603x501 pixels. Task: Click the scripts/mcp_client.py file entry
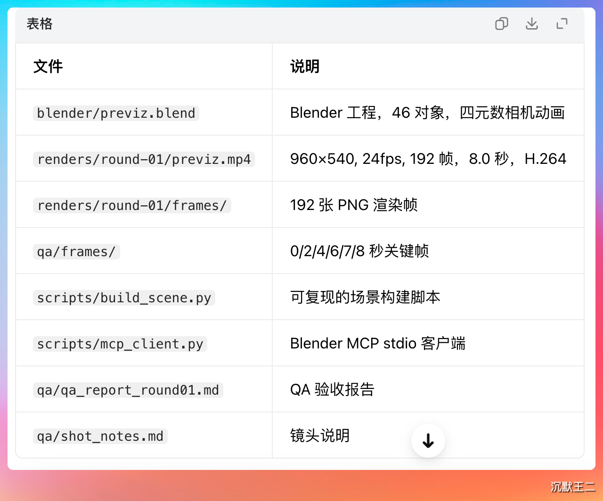120,344
